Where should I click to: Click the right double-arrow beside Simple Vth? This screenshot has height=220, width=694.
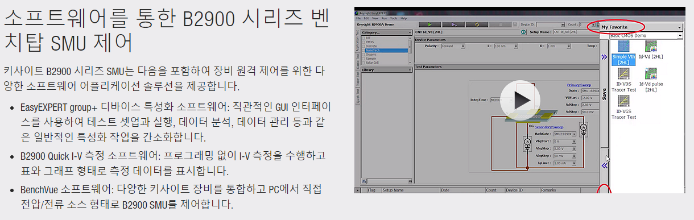pyautogui.click(x=604, y=57)
